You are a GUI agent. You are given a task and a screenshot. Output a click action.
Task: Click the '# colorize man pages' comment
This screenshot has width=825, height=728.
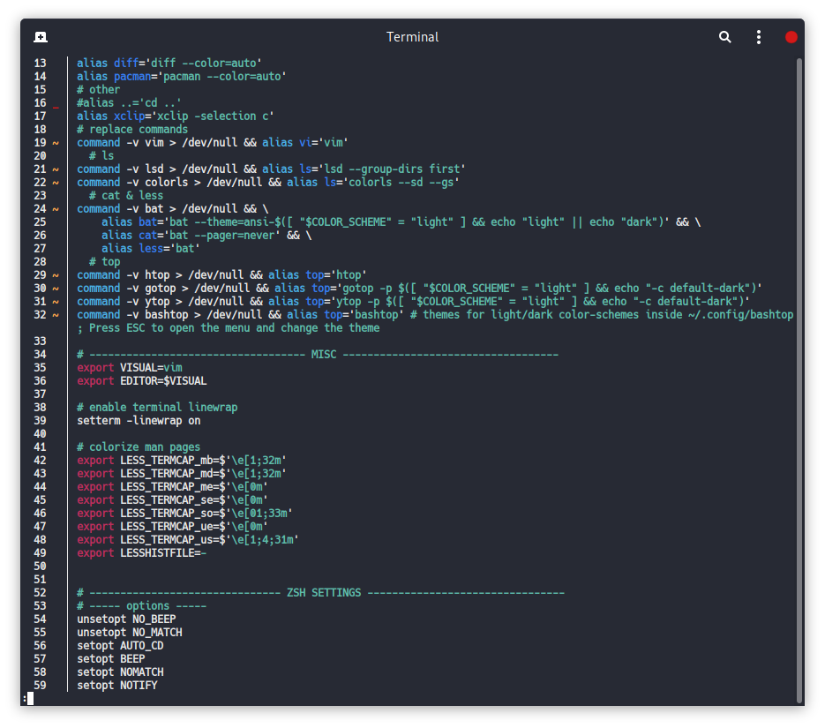coord(139,447)
